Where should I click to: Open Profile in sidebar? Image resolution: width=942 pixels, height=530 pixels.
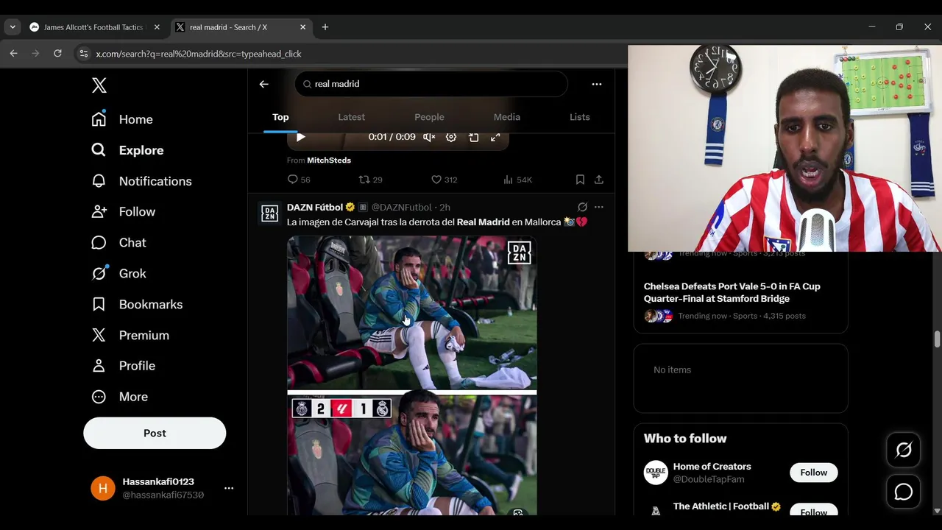point(123,366)
